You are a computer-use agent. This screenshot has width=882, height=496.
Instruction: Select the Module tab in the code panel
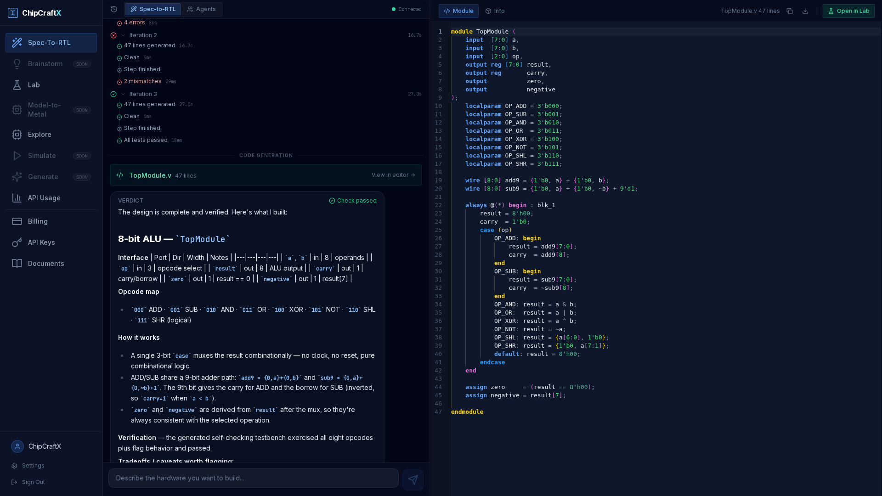click(x=458, y=11)
